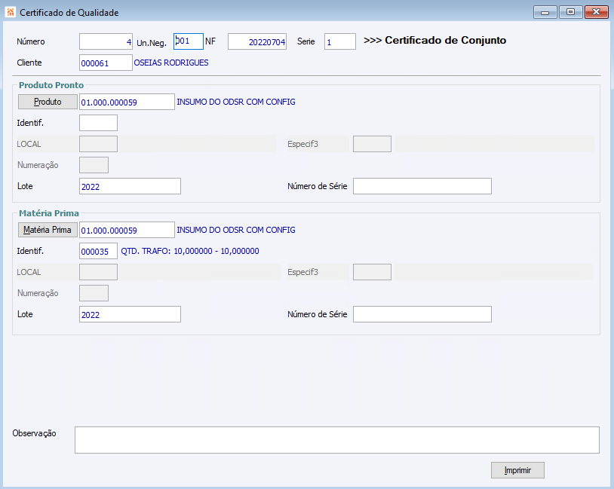Screen dimensions: 614x489
Task: Click the Cliente code field 000061
Action: (106, 63)
